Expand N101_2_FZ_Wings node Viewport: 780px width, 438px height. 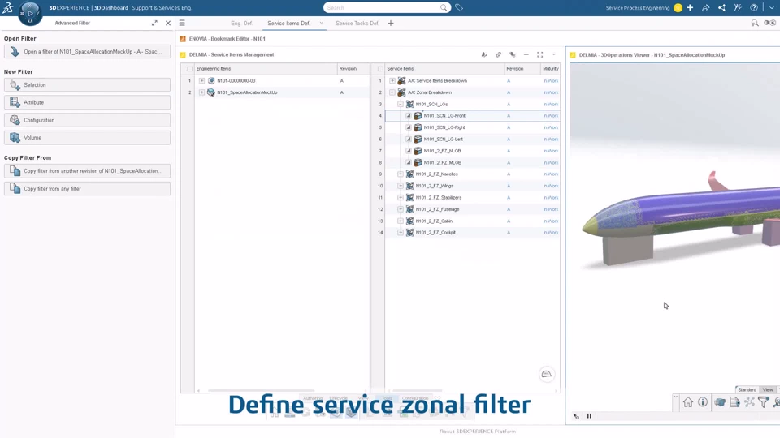pos(401,186)
